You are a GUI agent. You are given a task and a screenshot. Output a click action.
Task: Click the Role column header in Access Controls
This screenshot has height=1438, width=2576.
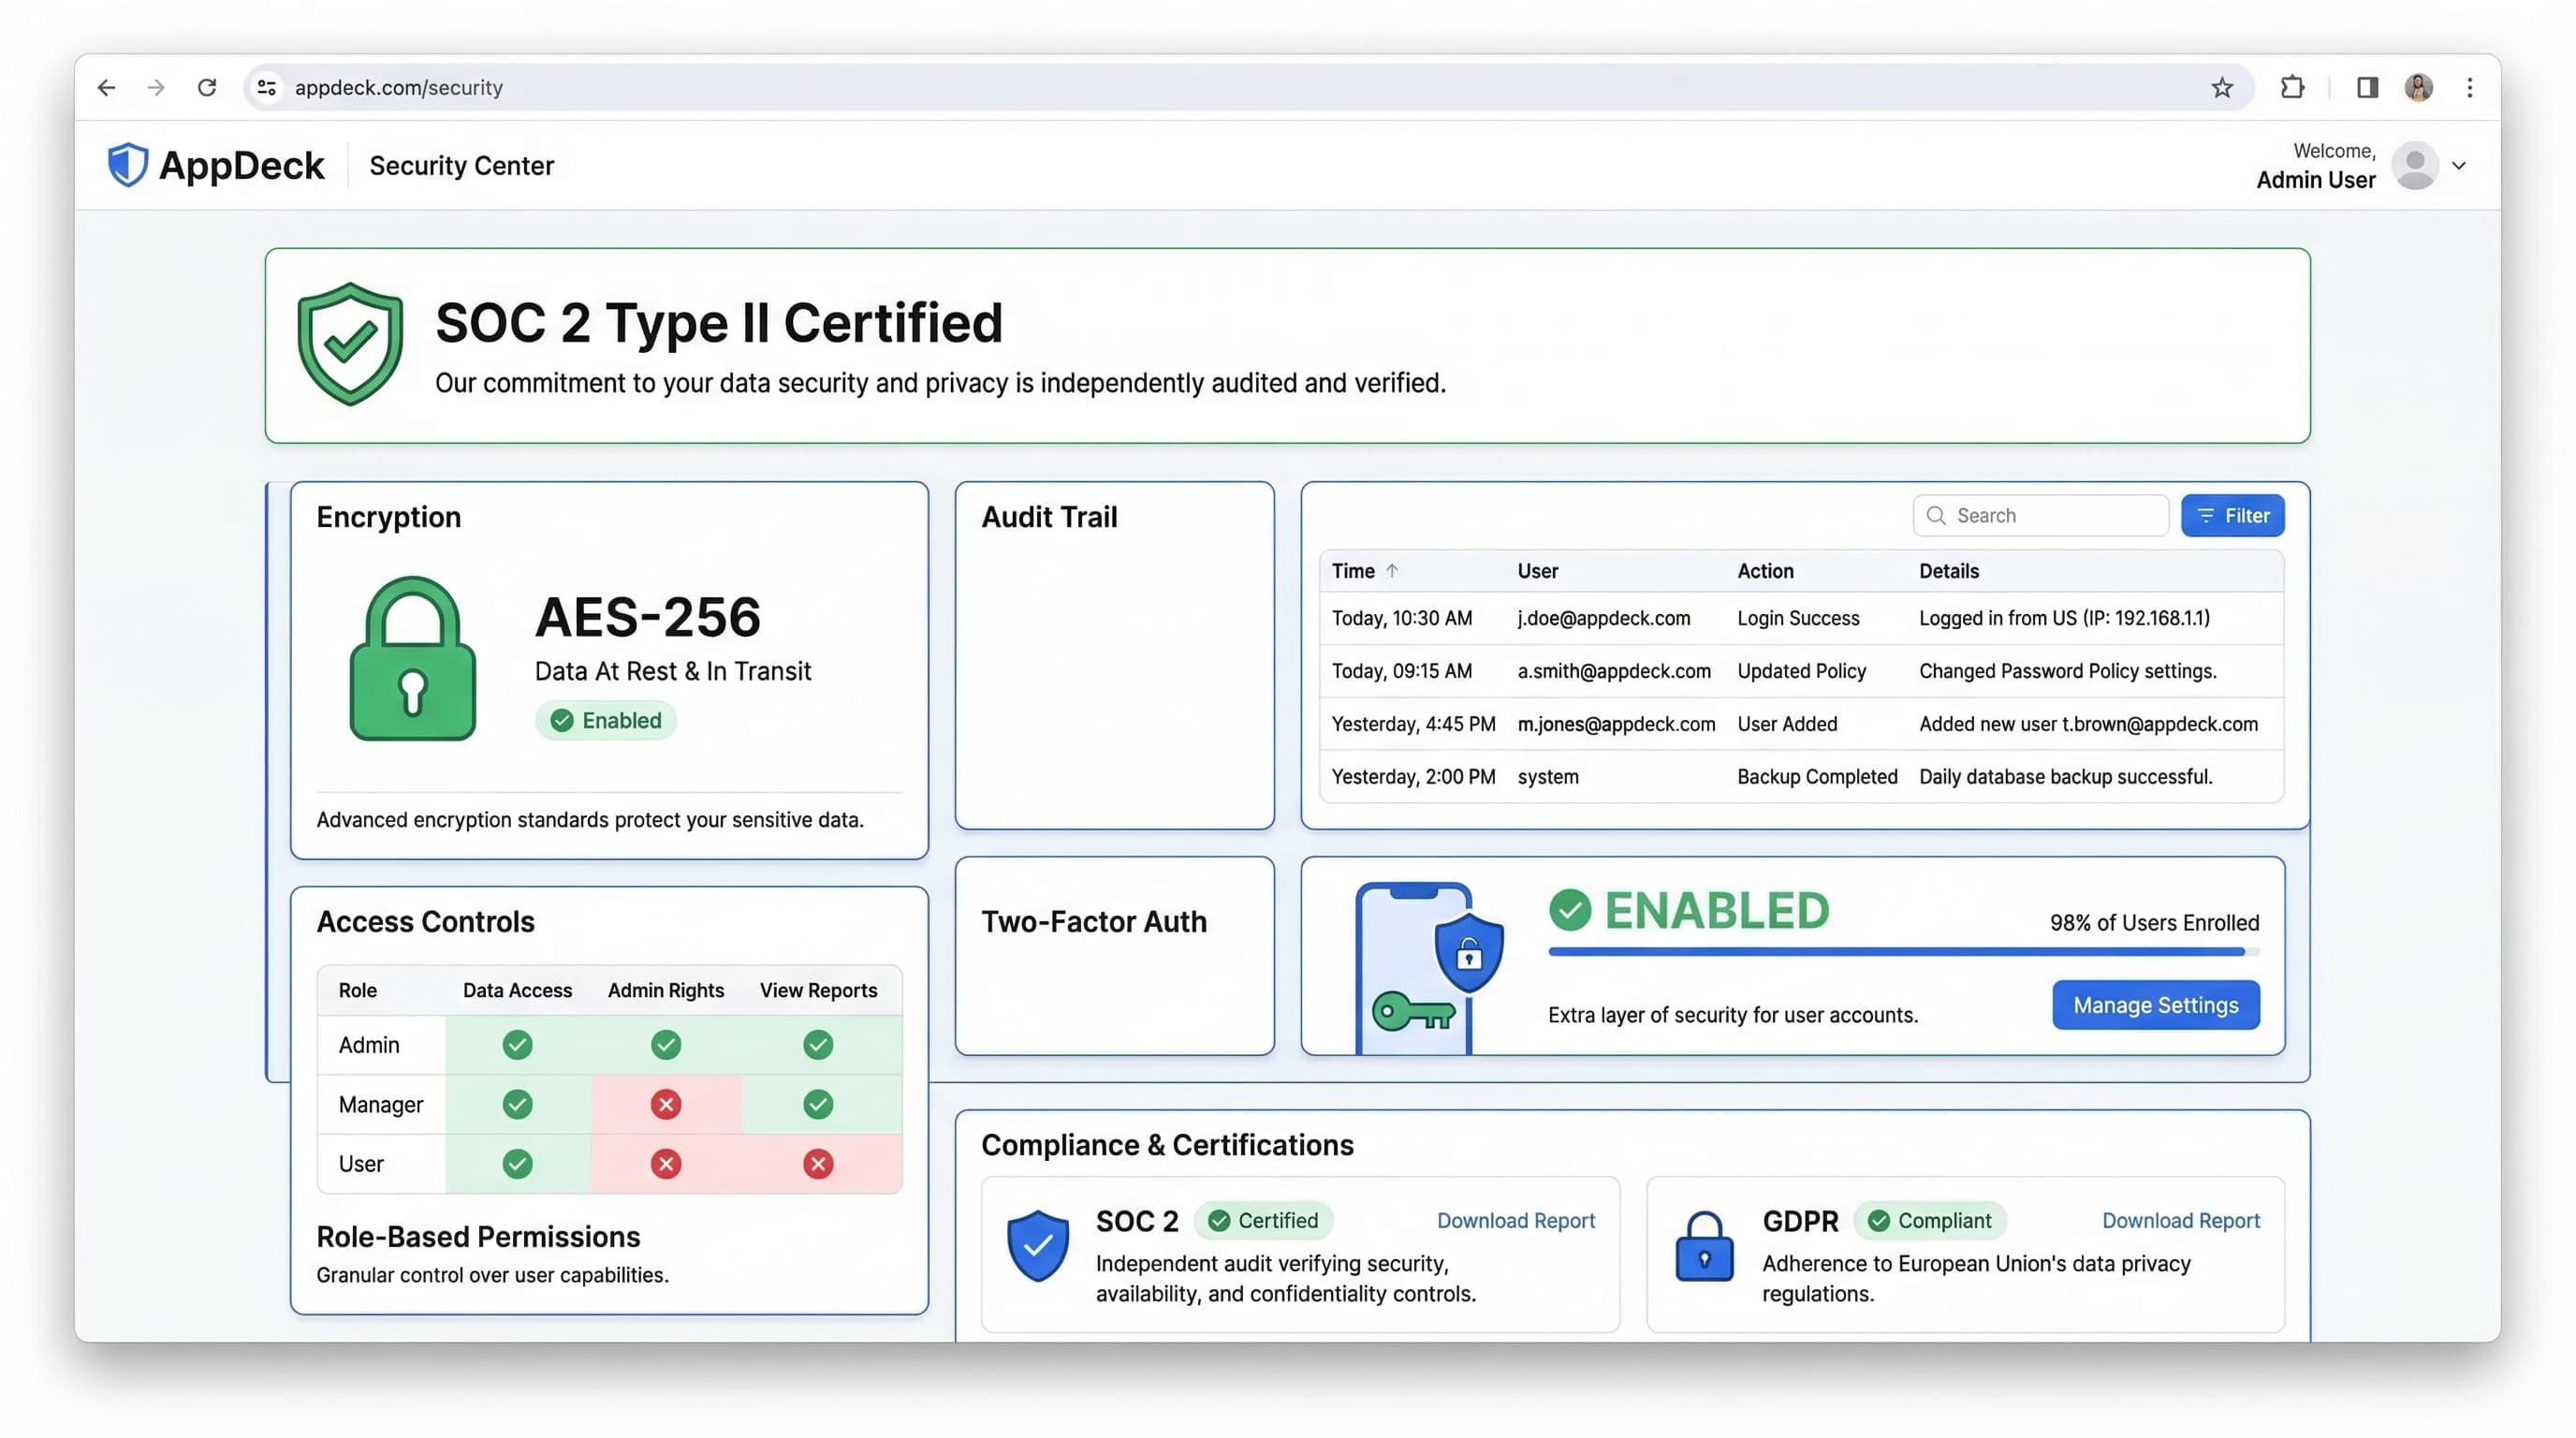pos(357,990)
